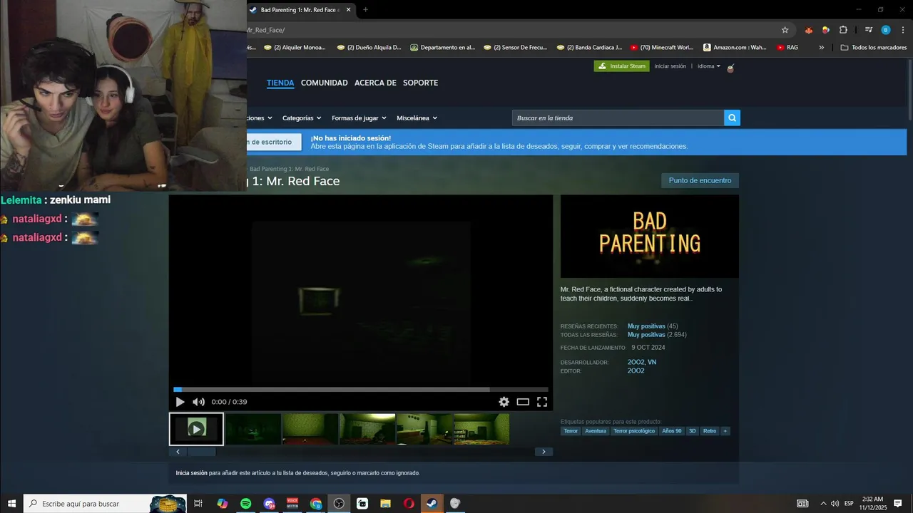Expand the 'Formas de jugar' dropdown
This screenshot has width=913, height=513.
coord(359,118)
